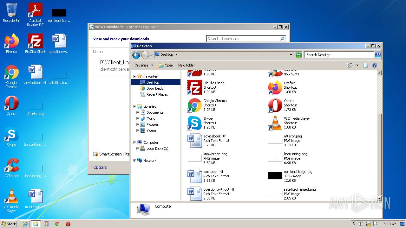The image size is (406, 228).
Task: Select advicebook.rtf icon on desktop
Action: coord(35,75)
